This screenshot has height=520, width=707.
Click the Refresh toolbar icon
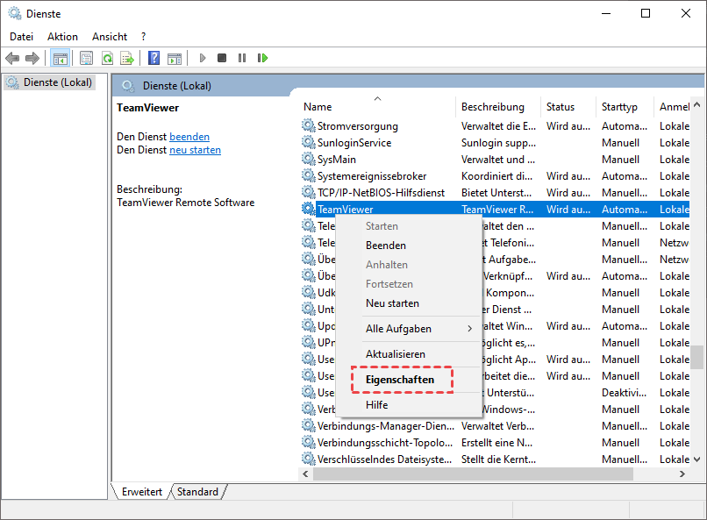tap(107, 58)
